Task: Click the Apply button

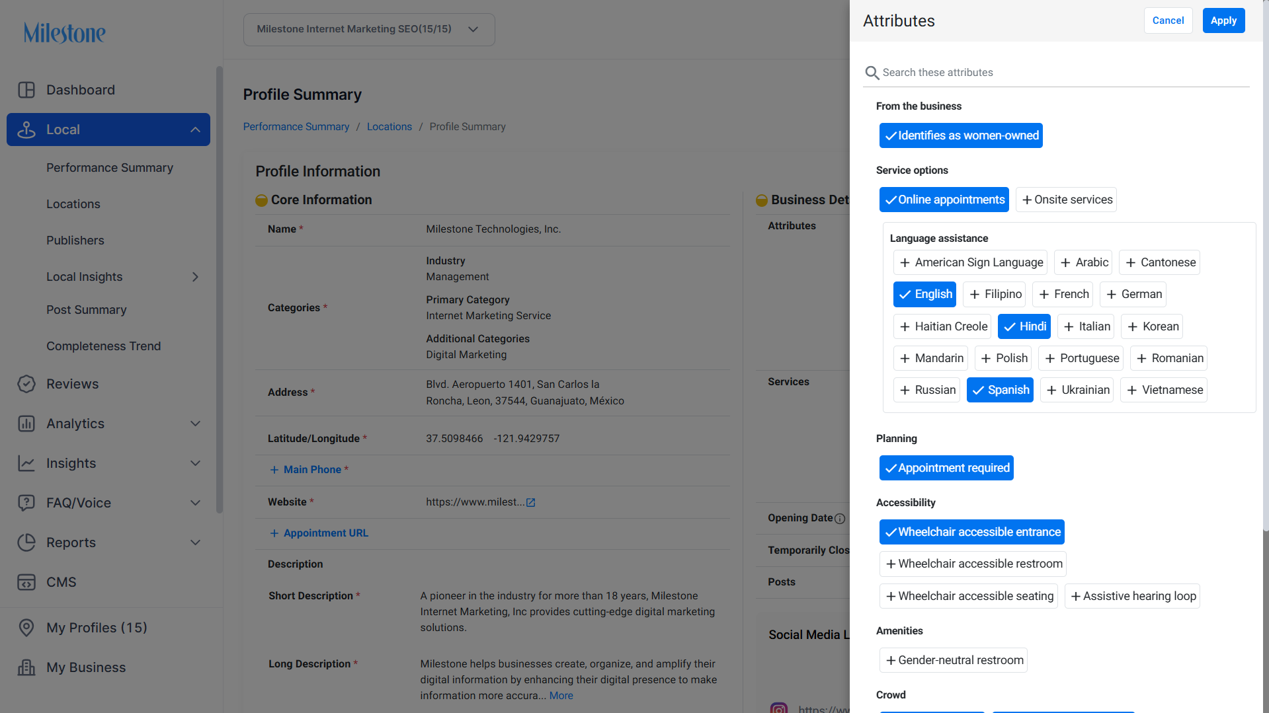Action: tap(1223, 20)
